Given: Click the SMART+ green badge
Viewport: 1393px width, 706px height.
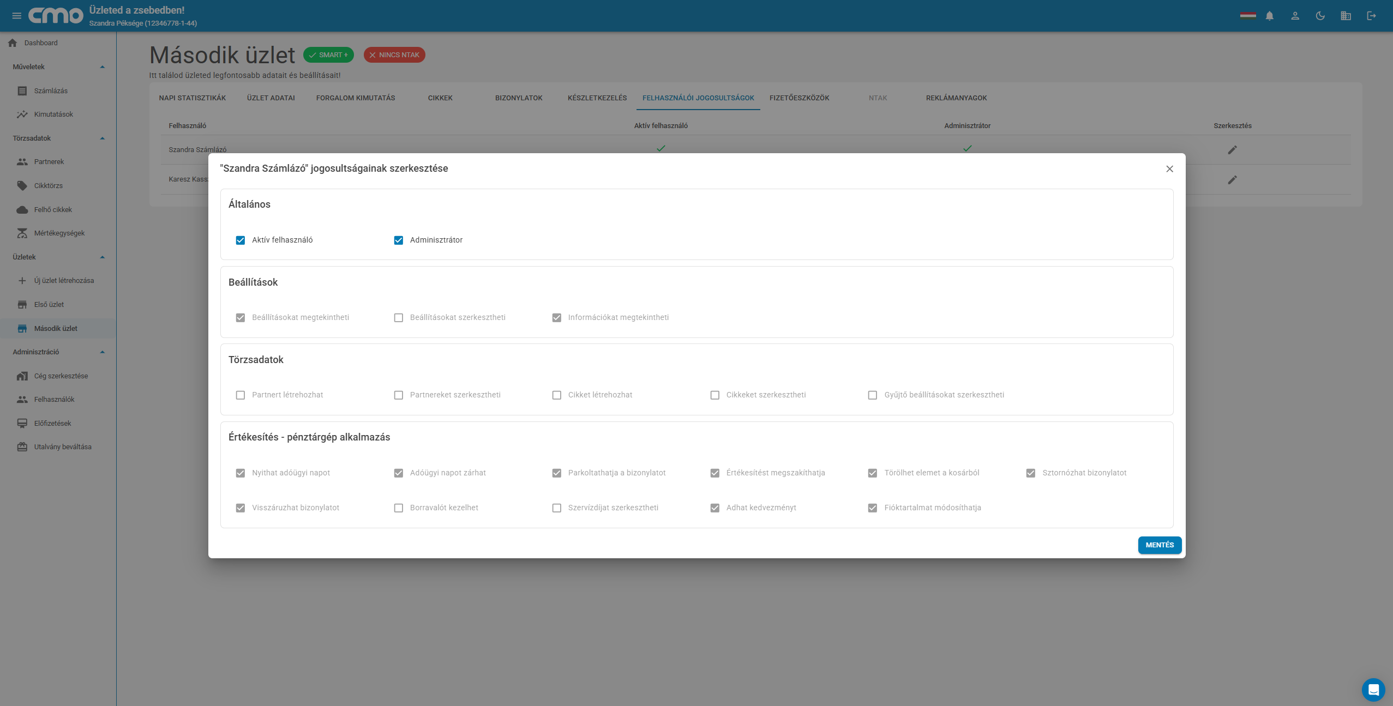Looking at the screenshot, I should point(328,55).
